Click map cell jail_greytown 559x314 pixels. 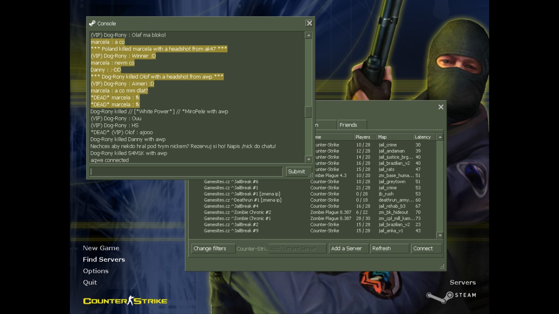pyautogui.click(x=392, y=182)
